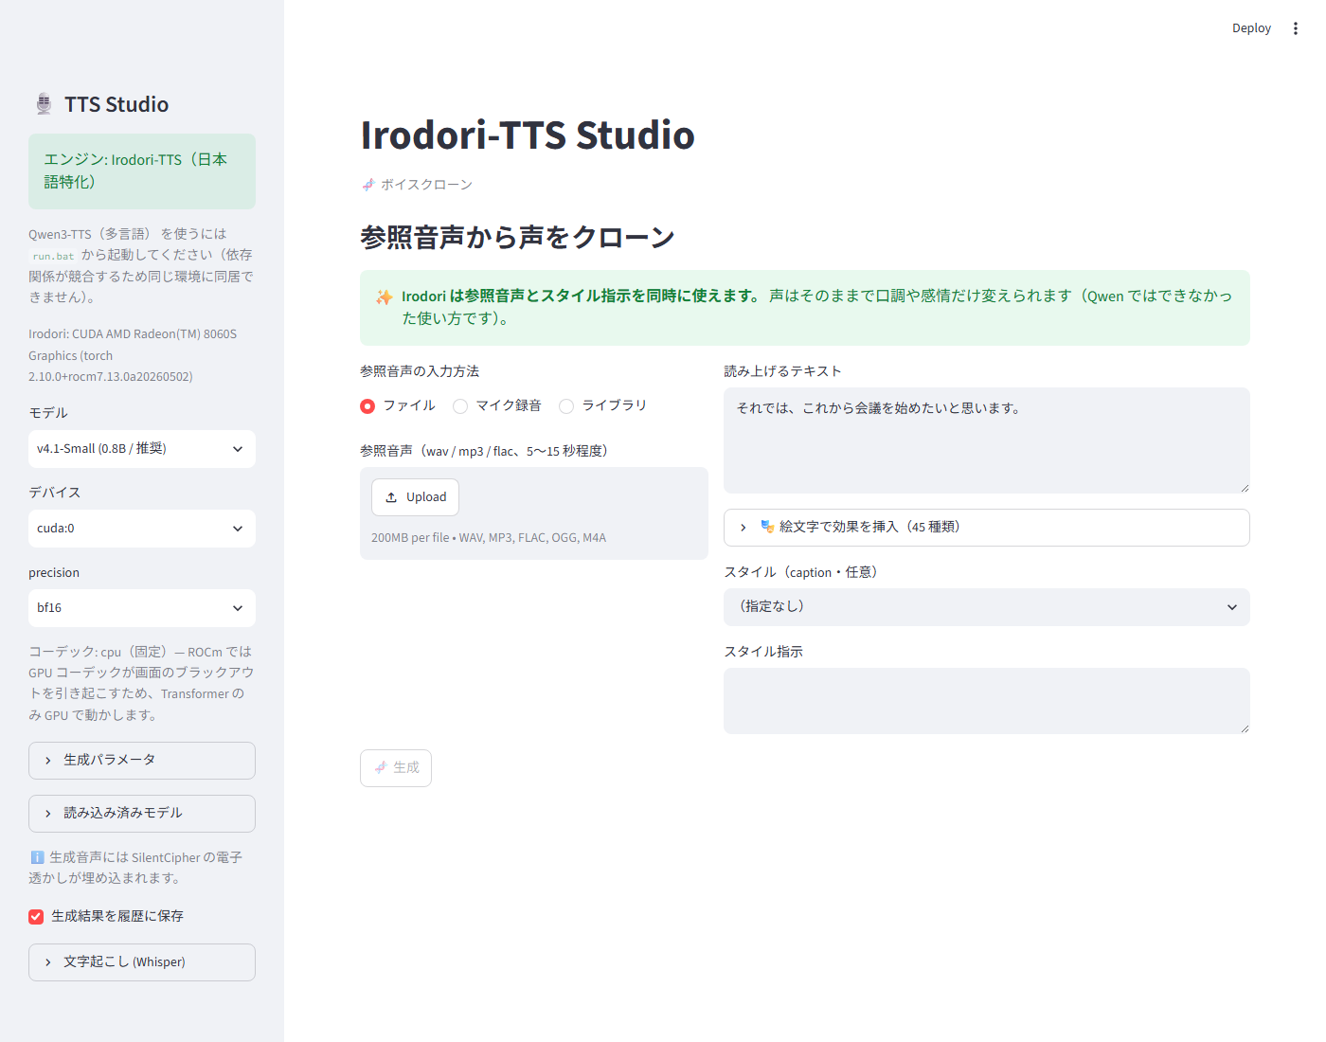Click the Upload button

click(x=415, y=497)
